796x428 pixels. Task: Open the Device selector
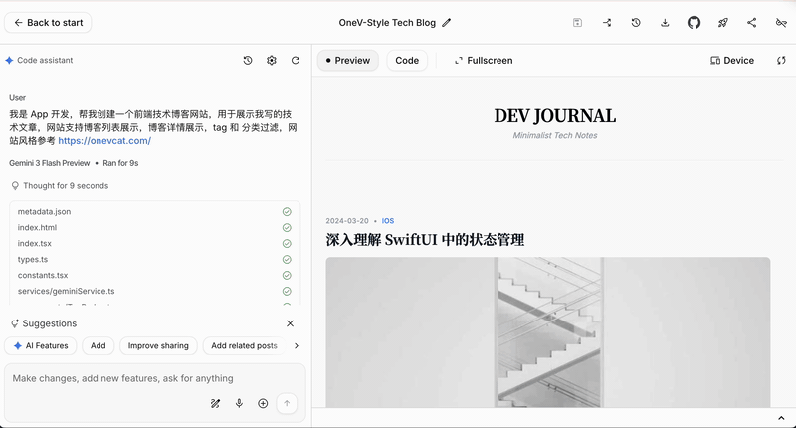(x=732, y=60)
